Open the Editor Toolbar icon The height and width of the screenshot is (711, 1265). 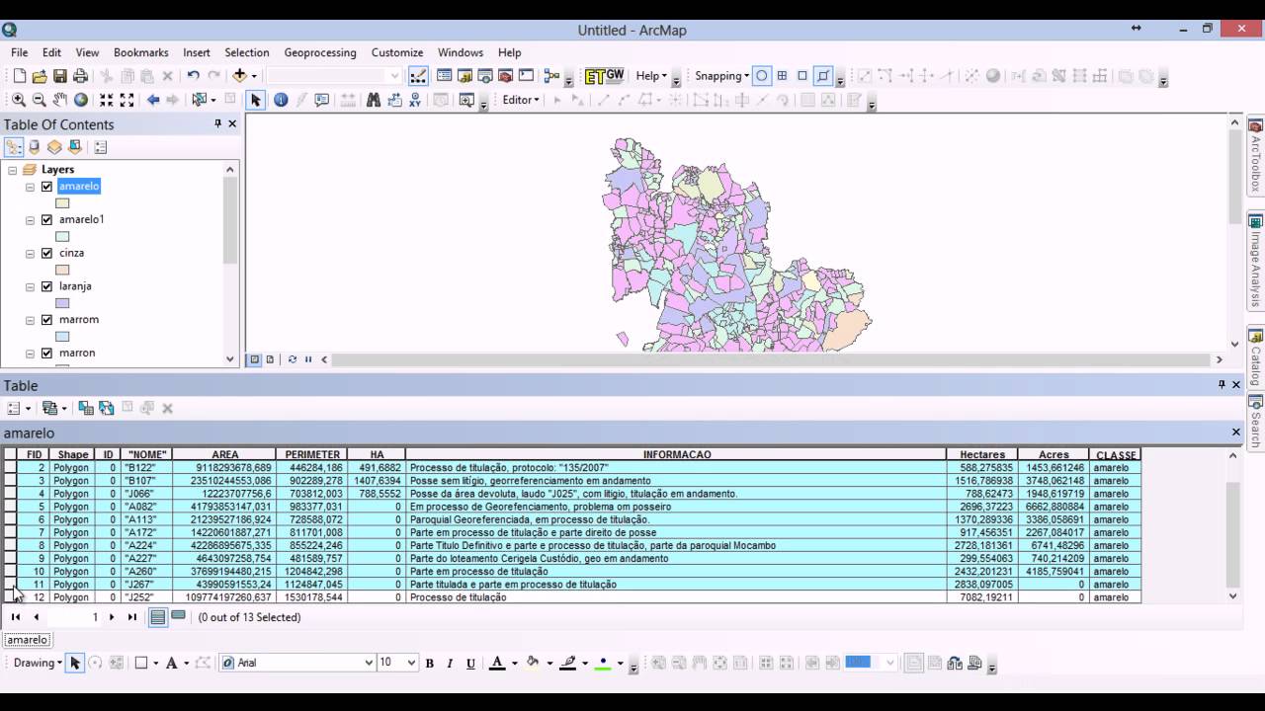(x=418, y=76)
